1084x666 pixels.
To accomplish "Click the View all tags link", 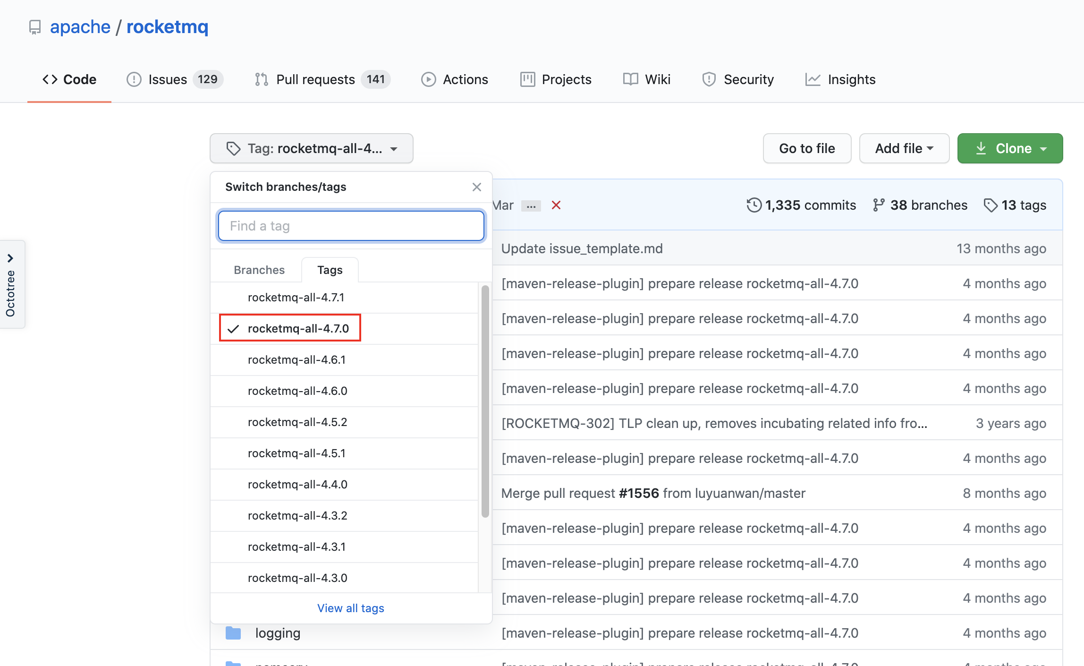I will [351, 608].
